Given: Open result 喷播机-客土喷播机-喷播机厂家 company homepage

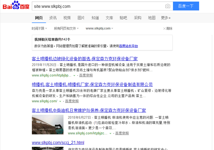Looking at the screenshot, I should click(x=92, y=84).
